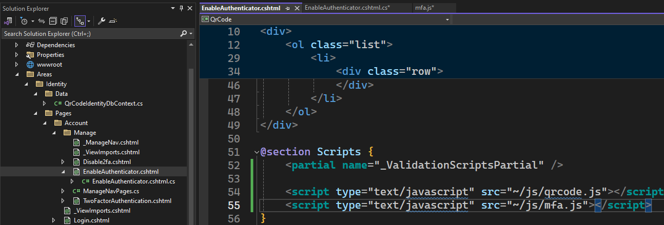The image size is (664, 225).
Task: Click the Solution Explorer vertical scrollbar
Action: (191, 128)
